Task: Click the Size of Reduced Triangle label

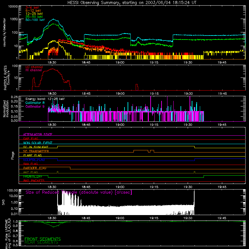Action: 79,192
